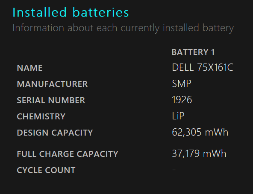253x194 pixels.
Task: Click the battery name DELL 75X161C
Action: click(203, 67)
